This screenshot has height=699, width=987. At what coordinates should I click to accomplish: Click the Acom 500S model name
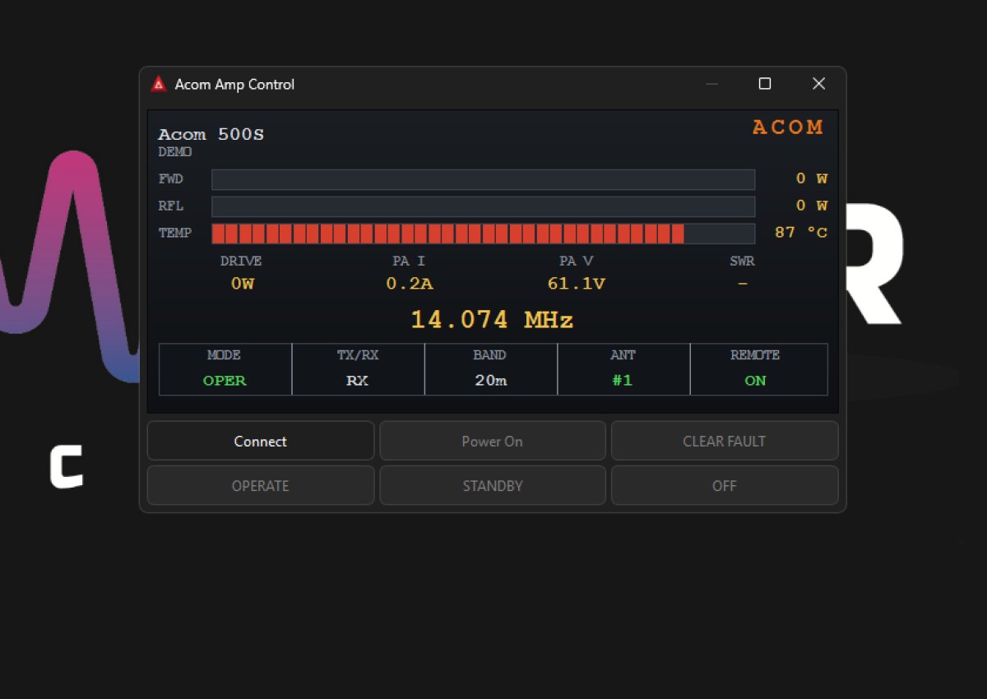pos(211,135)
